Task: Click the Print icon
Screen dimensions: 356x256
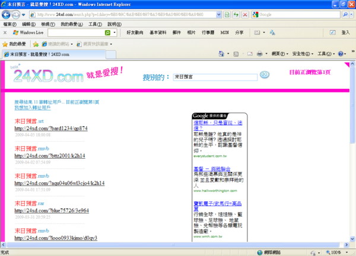Action: pos(260,54)
